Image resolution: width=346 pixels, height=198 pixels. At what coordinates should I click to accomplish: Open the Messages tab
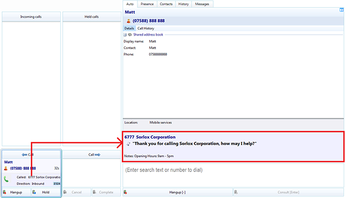click(202, 4)
